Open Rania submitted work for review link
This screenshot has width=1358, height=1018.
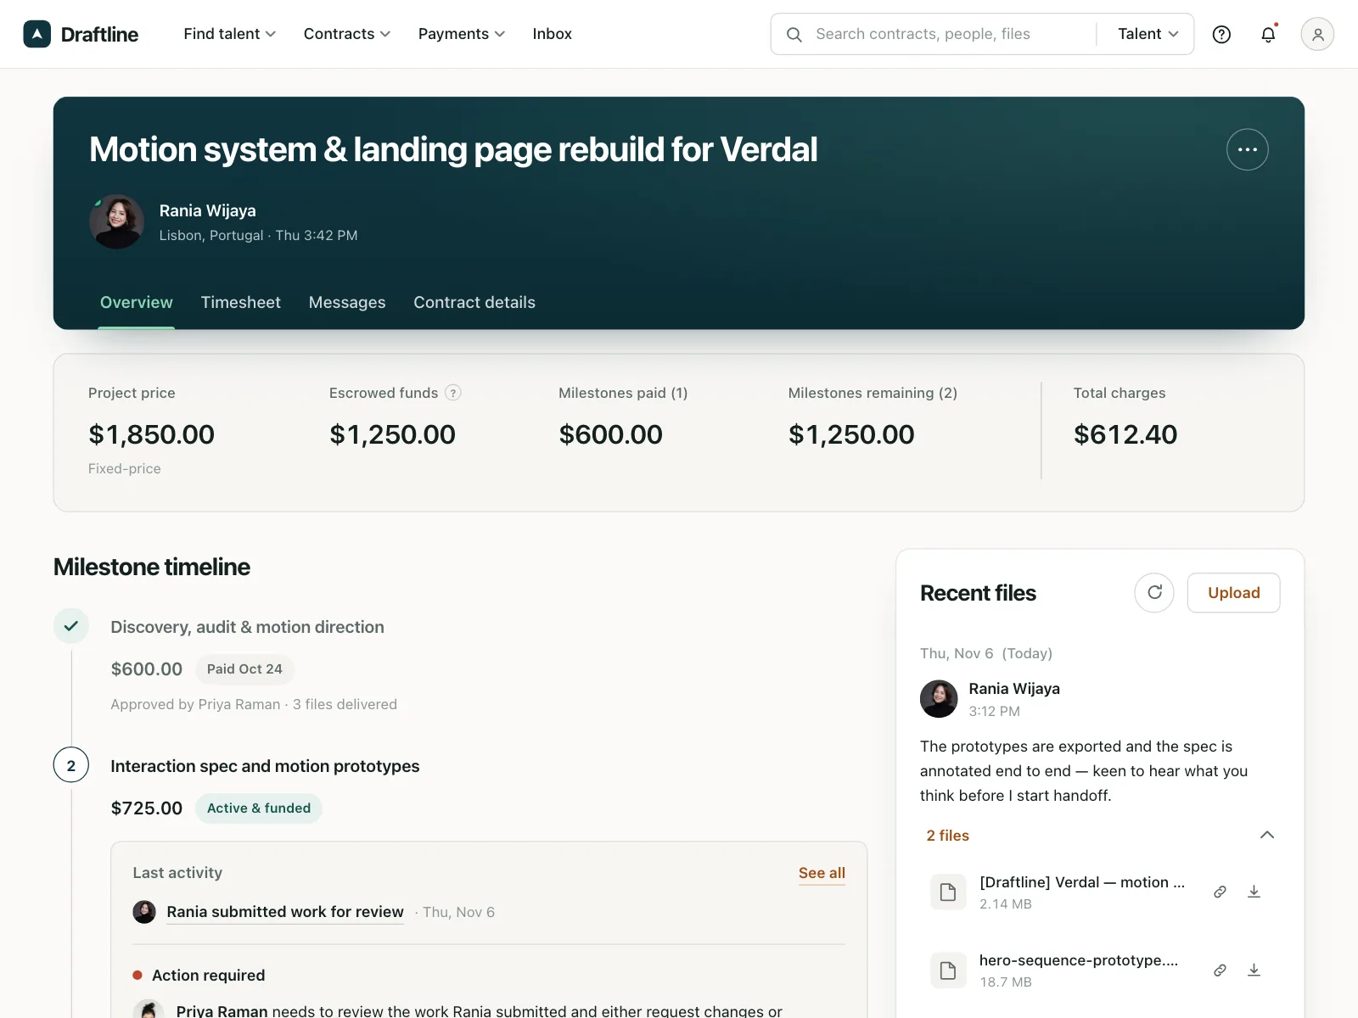285,912
